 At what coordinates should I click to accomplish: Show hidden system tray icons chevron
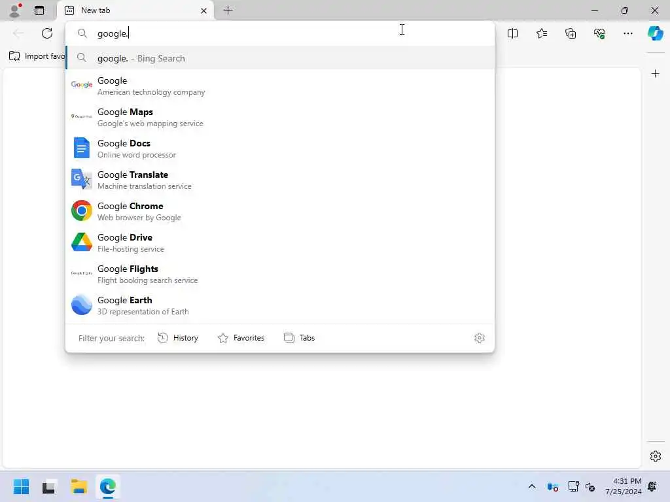pyautogui.click(x=532, y=486)
